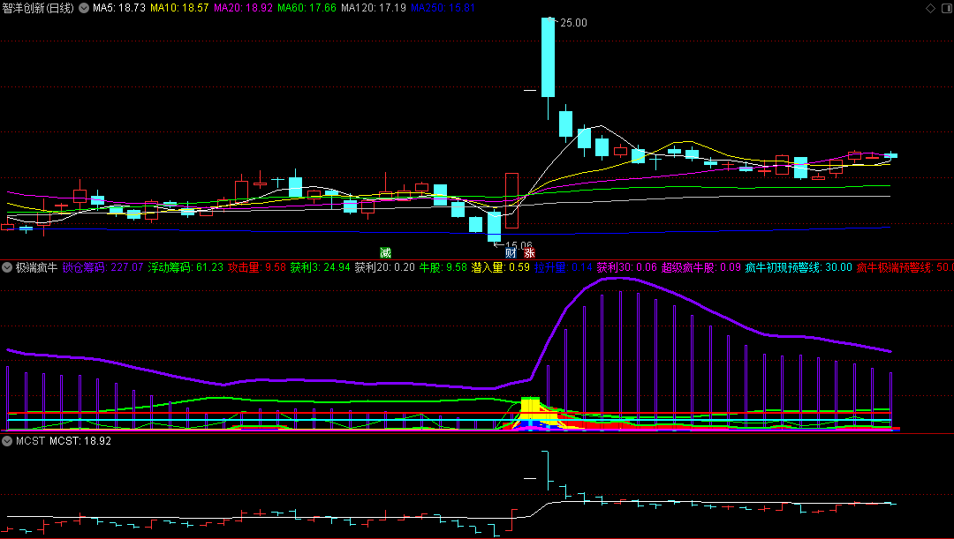954x539 pixels.
Task: Click the 获利20: 0.20 value
Action: 384,267
